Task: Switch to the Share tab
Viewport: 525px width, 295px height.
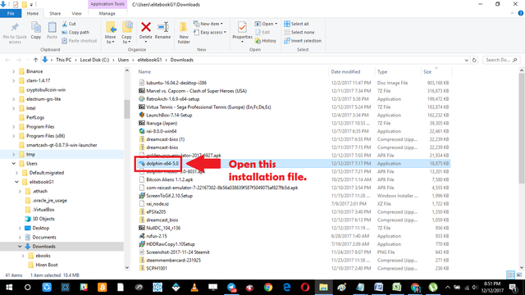Action: 55,13
